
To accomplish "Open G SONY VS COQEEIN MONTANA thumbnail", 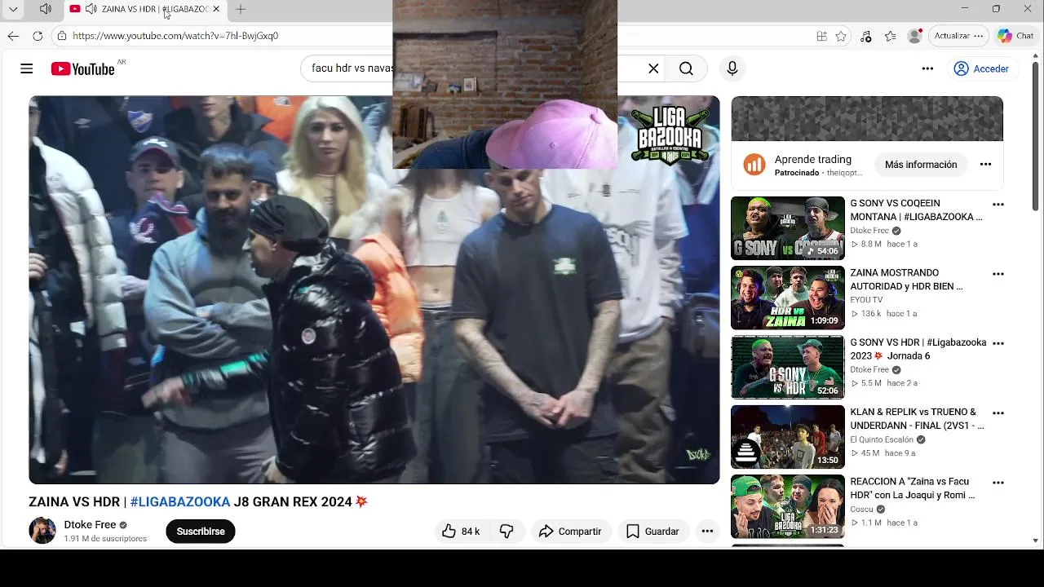I will 788,228.
